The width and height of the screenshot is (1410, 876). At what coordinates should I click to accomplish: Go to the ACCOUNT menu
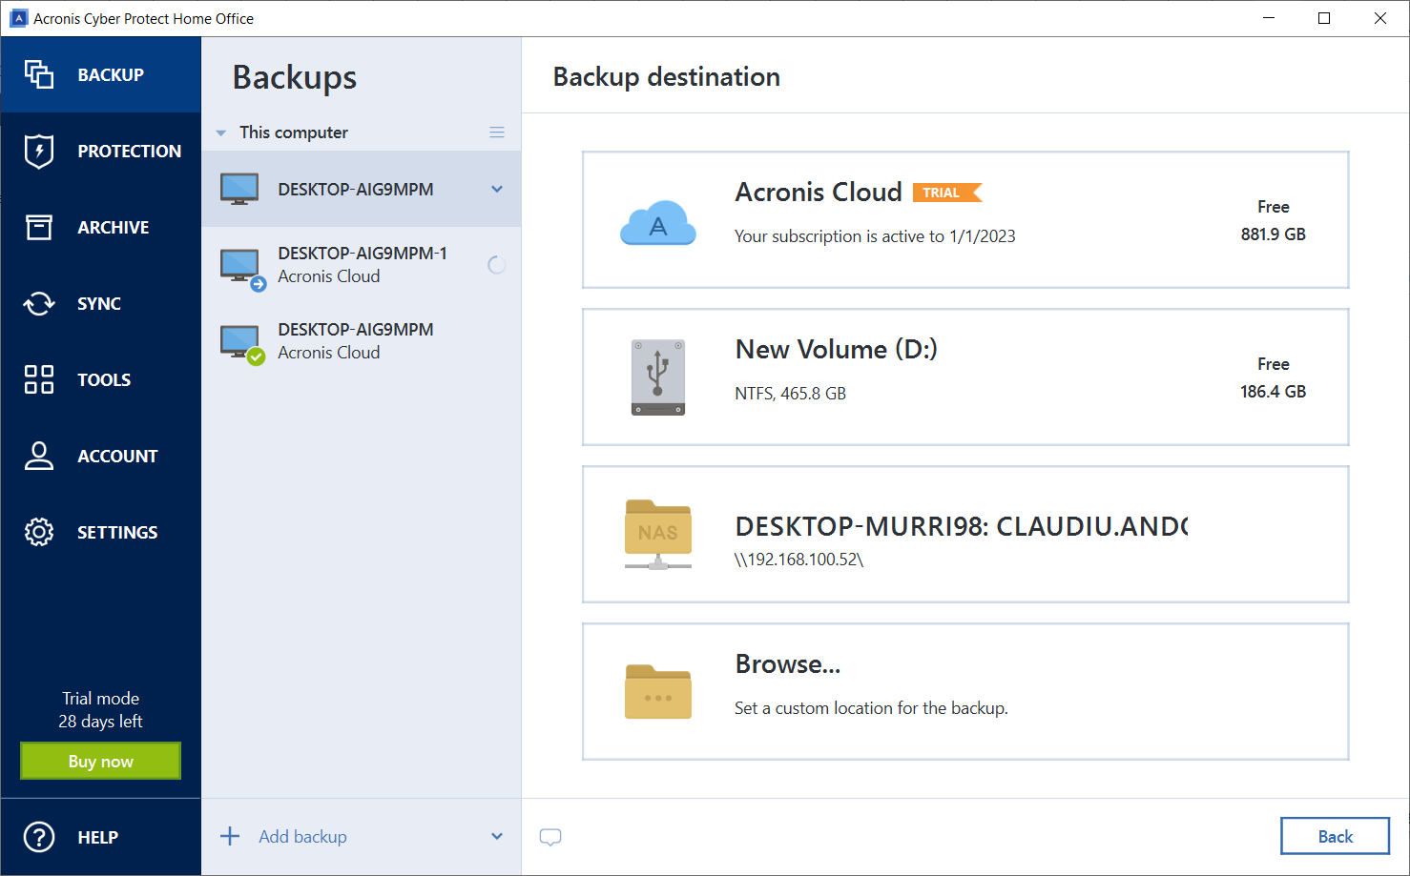click(117, 456)
